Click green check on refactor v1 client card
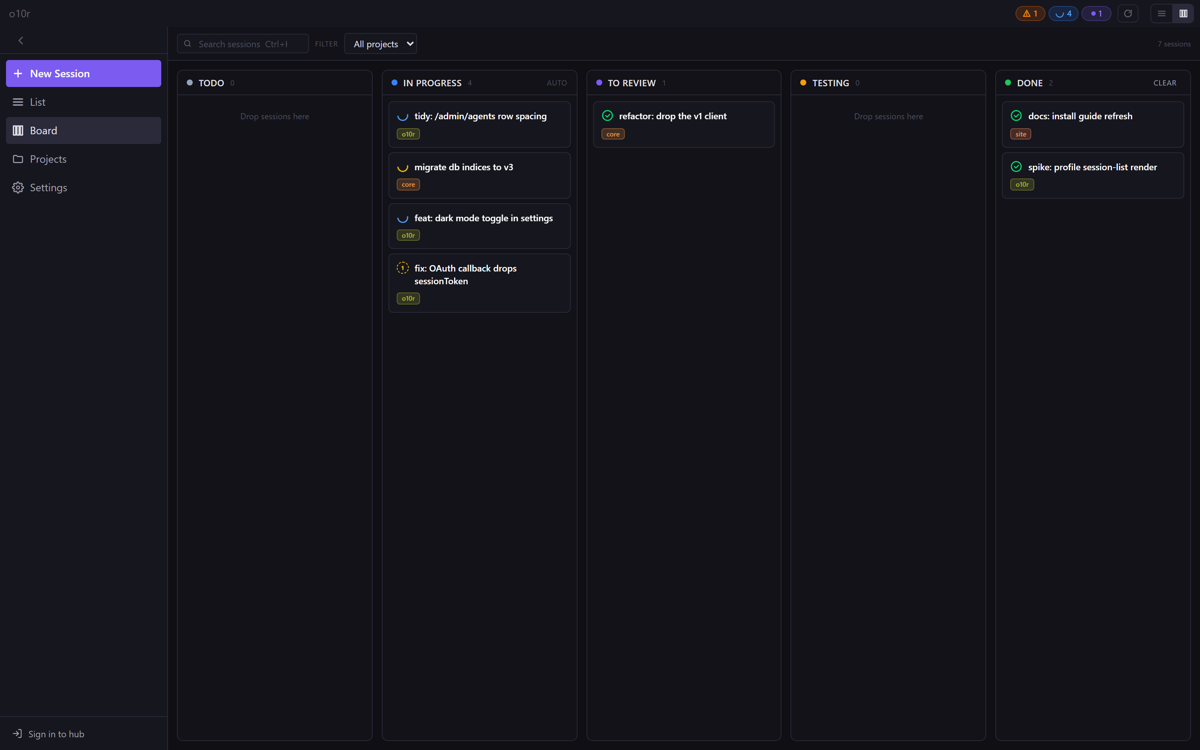The image size is (1200, 750). pos(607,115)
